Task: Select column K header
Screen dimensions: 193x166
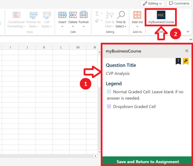Action: tap(44, 47)
